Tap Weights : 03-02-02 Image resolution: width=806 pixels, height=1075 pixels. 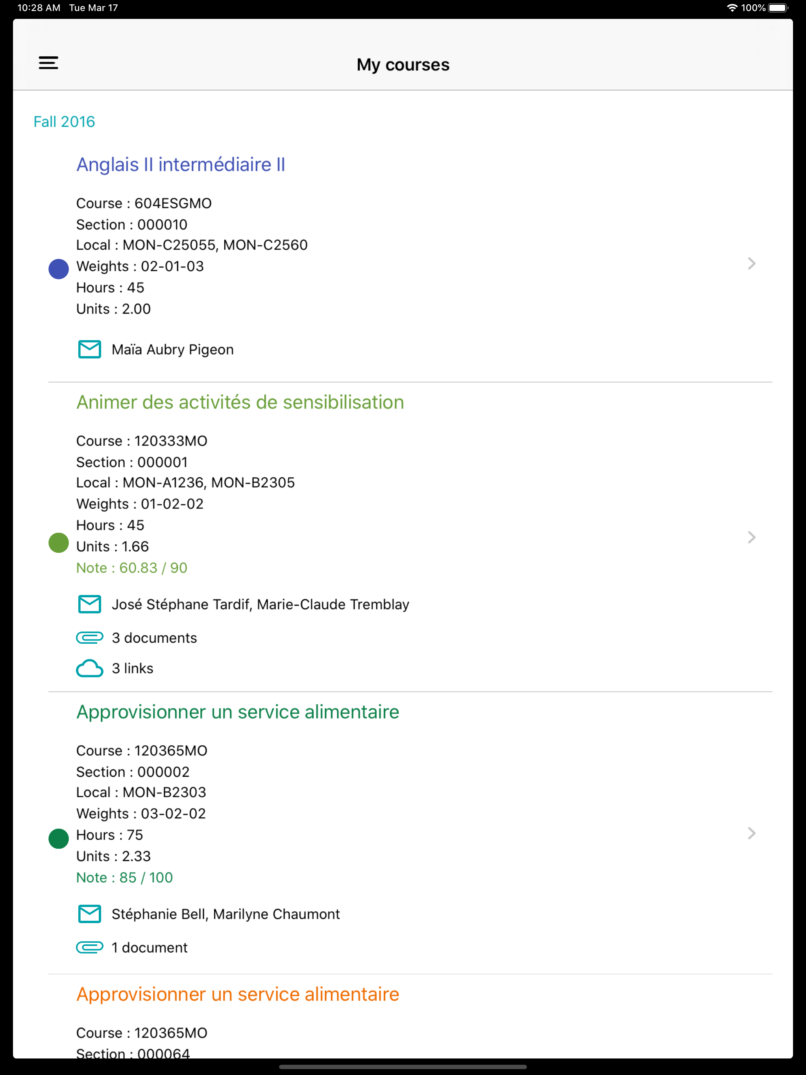pos(141,814)
